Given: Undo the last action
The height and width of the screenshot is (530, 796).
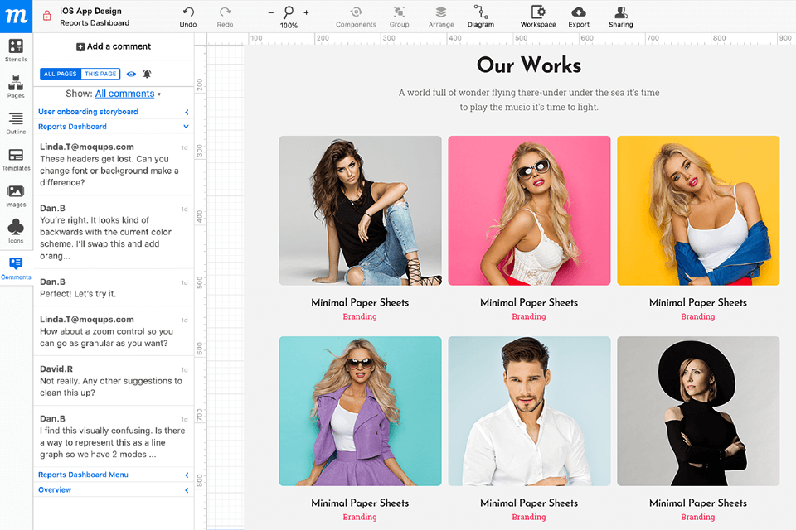Looking at the screenshot, I should [x=188, y=17].
